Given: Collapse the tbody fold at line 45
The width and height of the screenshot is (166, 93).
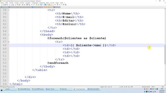Looking at the screenshot, I should [x=9, y=35].
